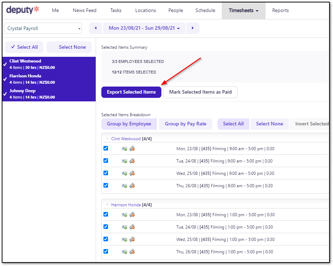Deselect Johnny Deep in employee list

pyautogui.click(x=49, y=94)
